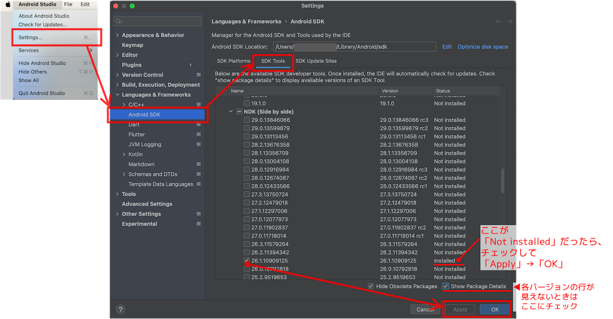Uncheck NDK version 26.1.10909125

pos(247,260)
